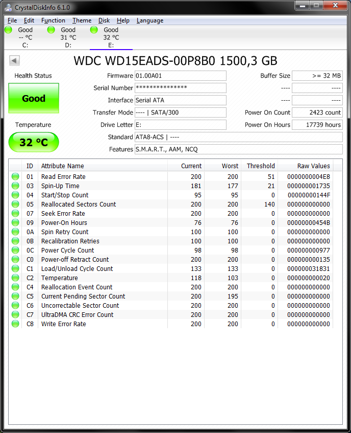Screen dimensions: 351x433
Task: Click the Health Status label
Action: (x=33, y=76)
